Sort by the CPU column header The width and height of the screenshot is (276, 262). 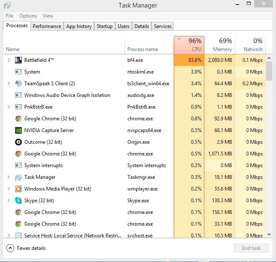tap(189, 45)
